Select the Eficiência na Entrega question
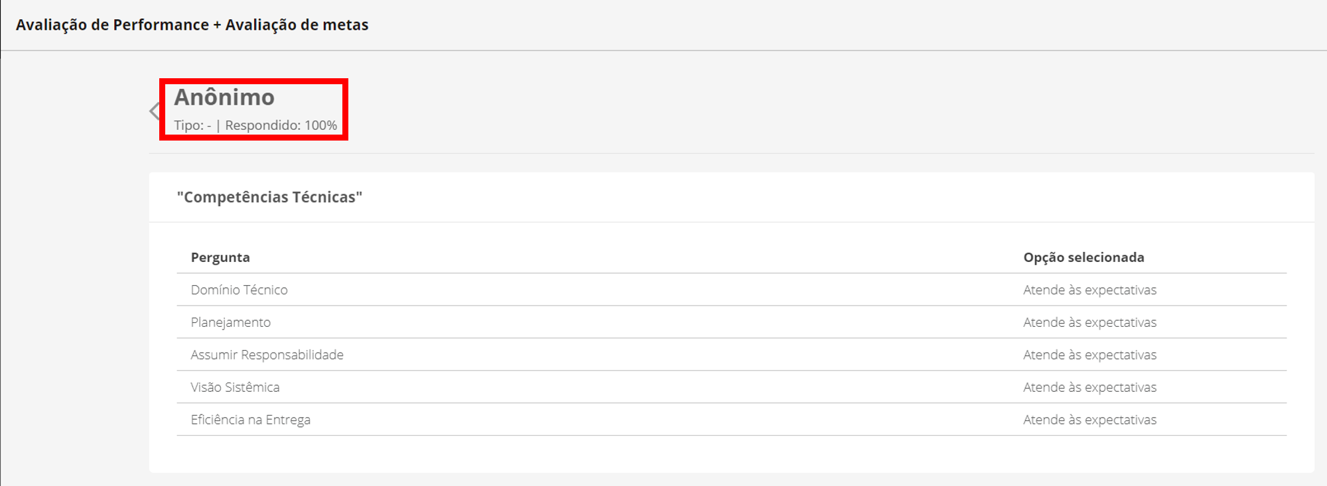 tap(250, 420)
